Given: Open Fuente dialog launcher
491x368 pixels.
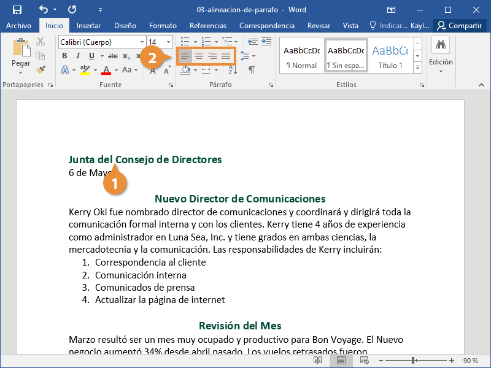Looking at the screenshot, I should point(171,85).
